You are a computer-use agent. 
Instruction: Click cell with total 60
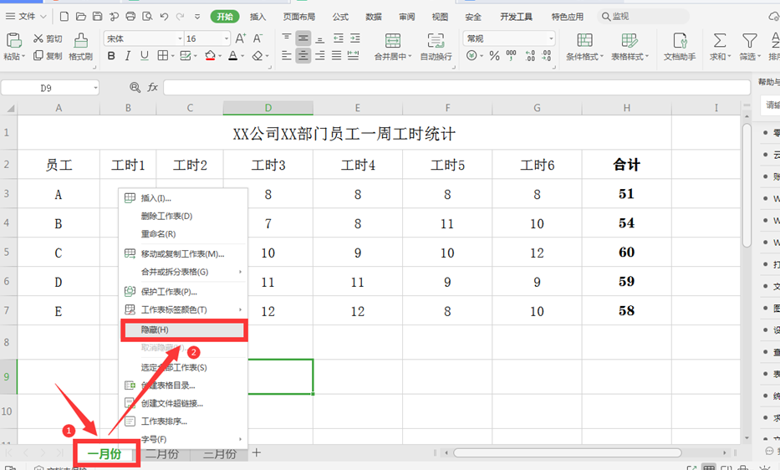627,253
